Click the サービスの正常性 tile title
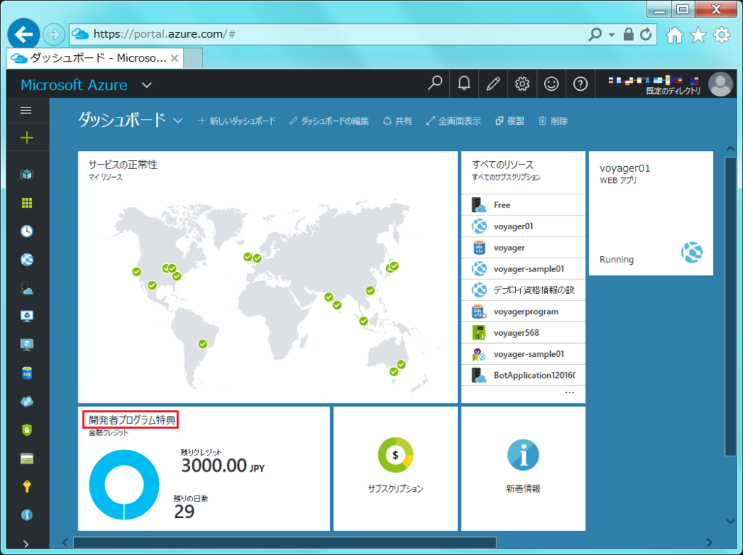 [x=123, y=165]
